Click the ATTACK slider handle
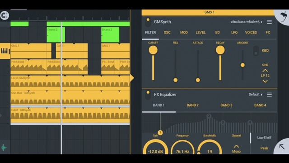This screenshot has height=163, width=289. pos(198,80)
